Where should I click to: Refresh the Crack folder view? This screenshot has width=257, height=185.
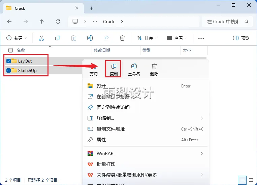(58, 22)
